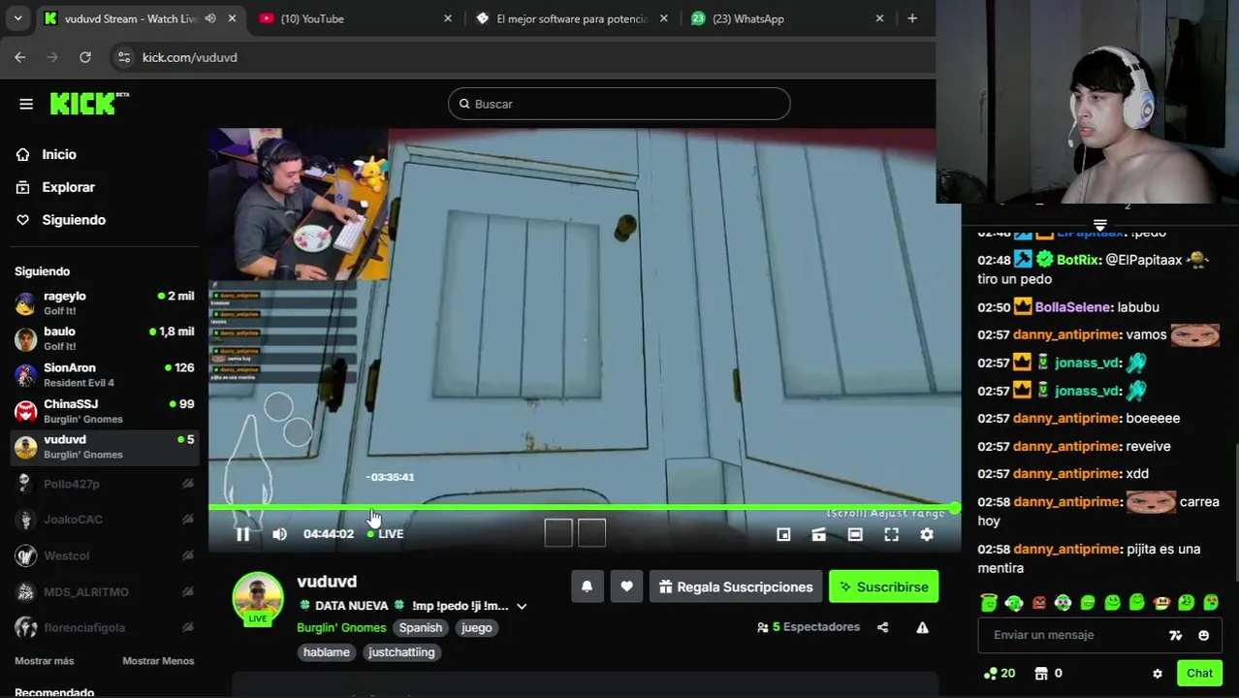Screen dimensions: 1239x698
Task: Switch to El mejor software tab
Action: (x=572, y=18)
